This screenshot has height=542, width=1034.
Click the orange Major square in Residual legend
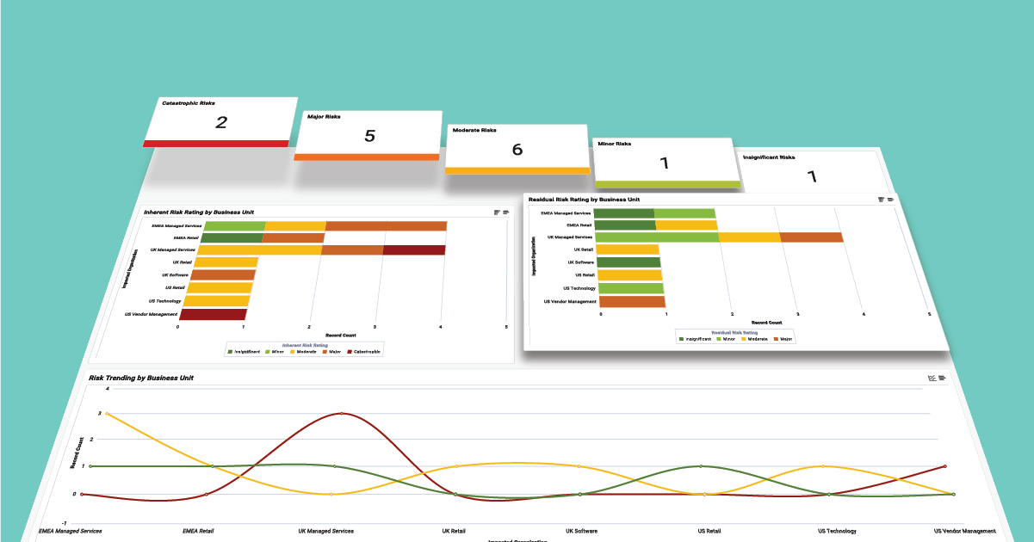pyautogui.click(x=776, y=338)
